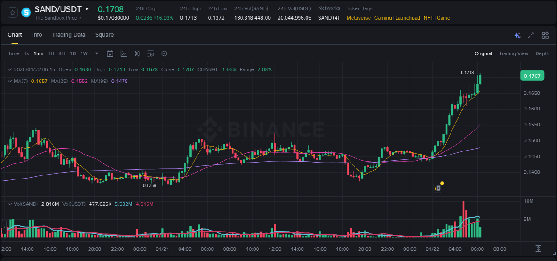Collapse the Vol(SAND) indicator panel
557x261 pixels.
pos(10,204)
